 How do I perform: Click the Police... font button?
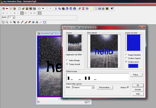coord(136,75)
